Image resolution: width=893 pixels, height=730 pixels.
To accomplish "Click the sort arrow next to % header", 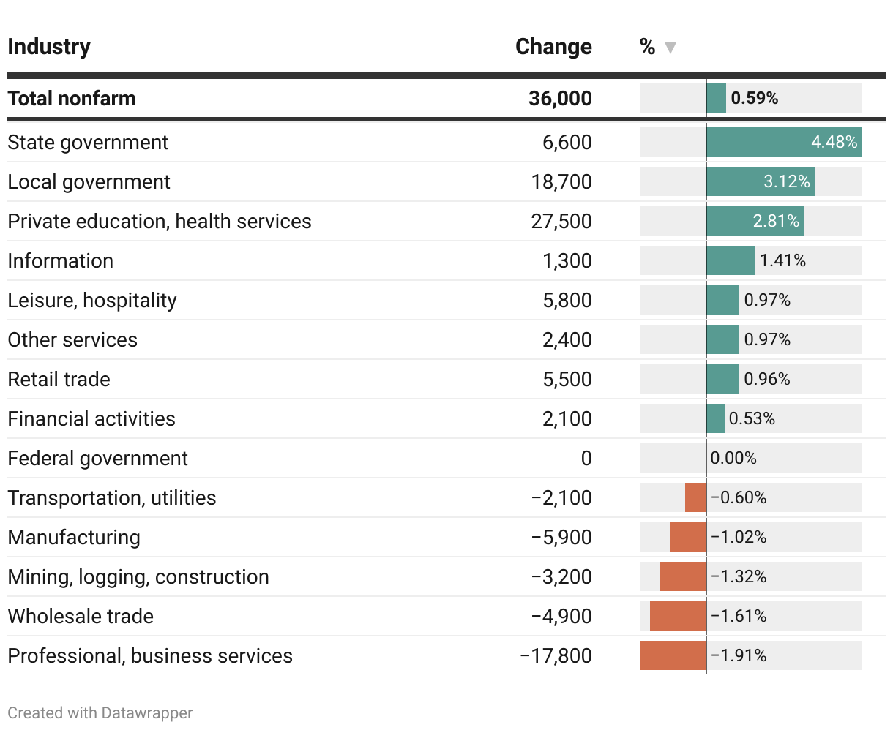I will click(x=670, y=48).
